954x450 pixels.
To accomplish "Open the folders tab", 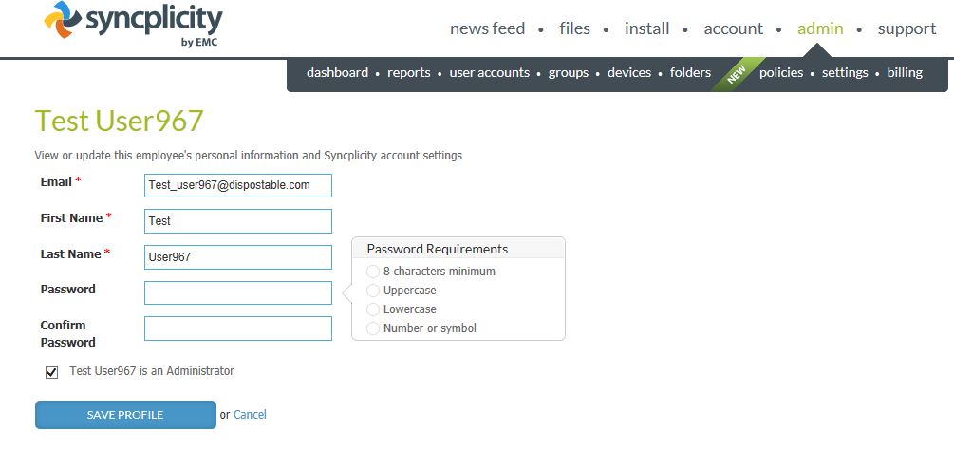I will (690, 73).
